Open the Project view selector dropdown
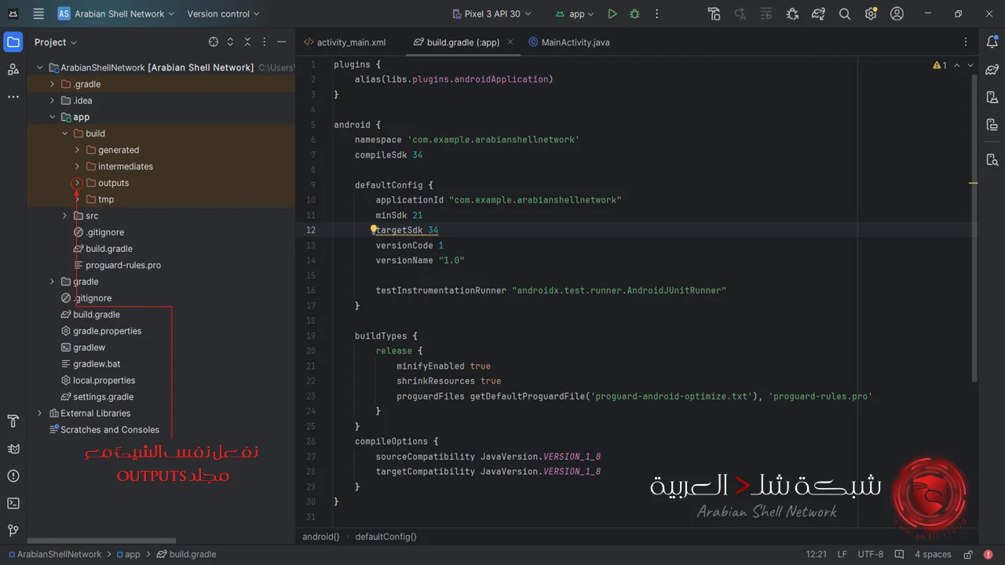Viewport: 1005px width, 565px height. [56, 42]
